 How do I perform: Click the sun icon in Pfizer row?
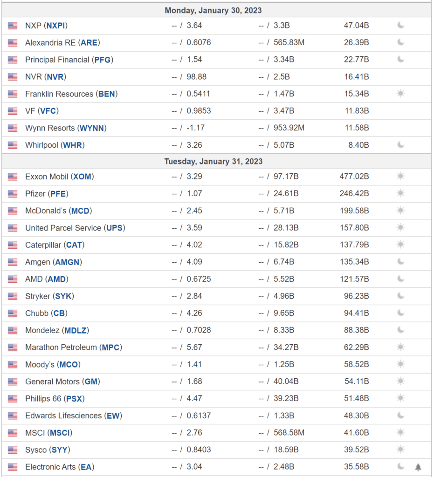pyautogui.click(x=401, y=193)
